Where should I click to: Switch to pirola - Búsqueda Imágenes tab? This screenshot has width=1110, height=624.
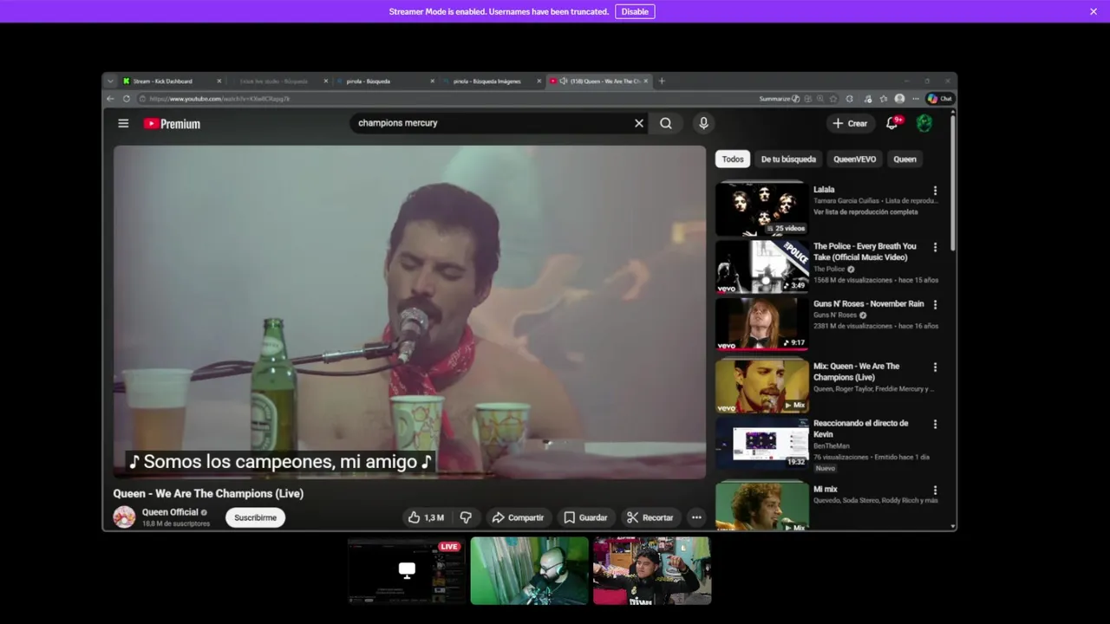pyautogui.click(x=492, y=81)
